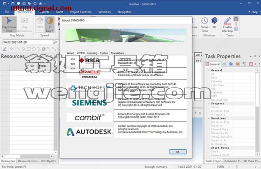
Task: Click the help question icon in title bar
Action: coord(35,3)
